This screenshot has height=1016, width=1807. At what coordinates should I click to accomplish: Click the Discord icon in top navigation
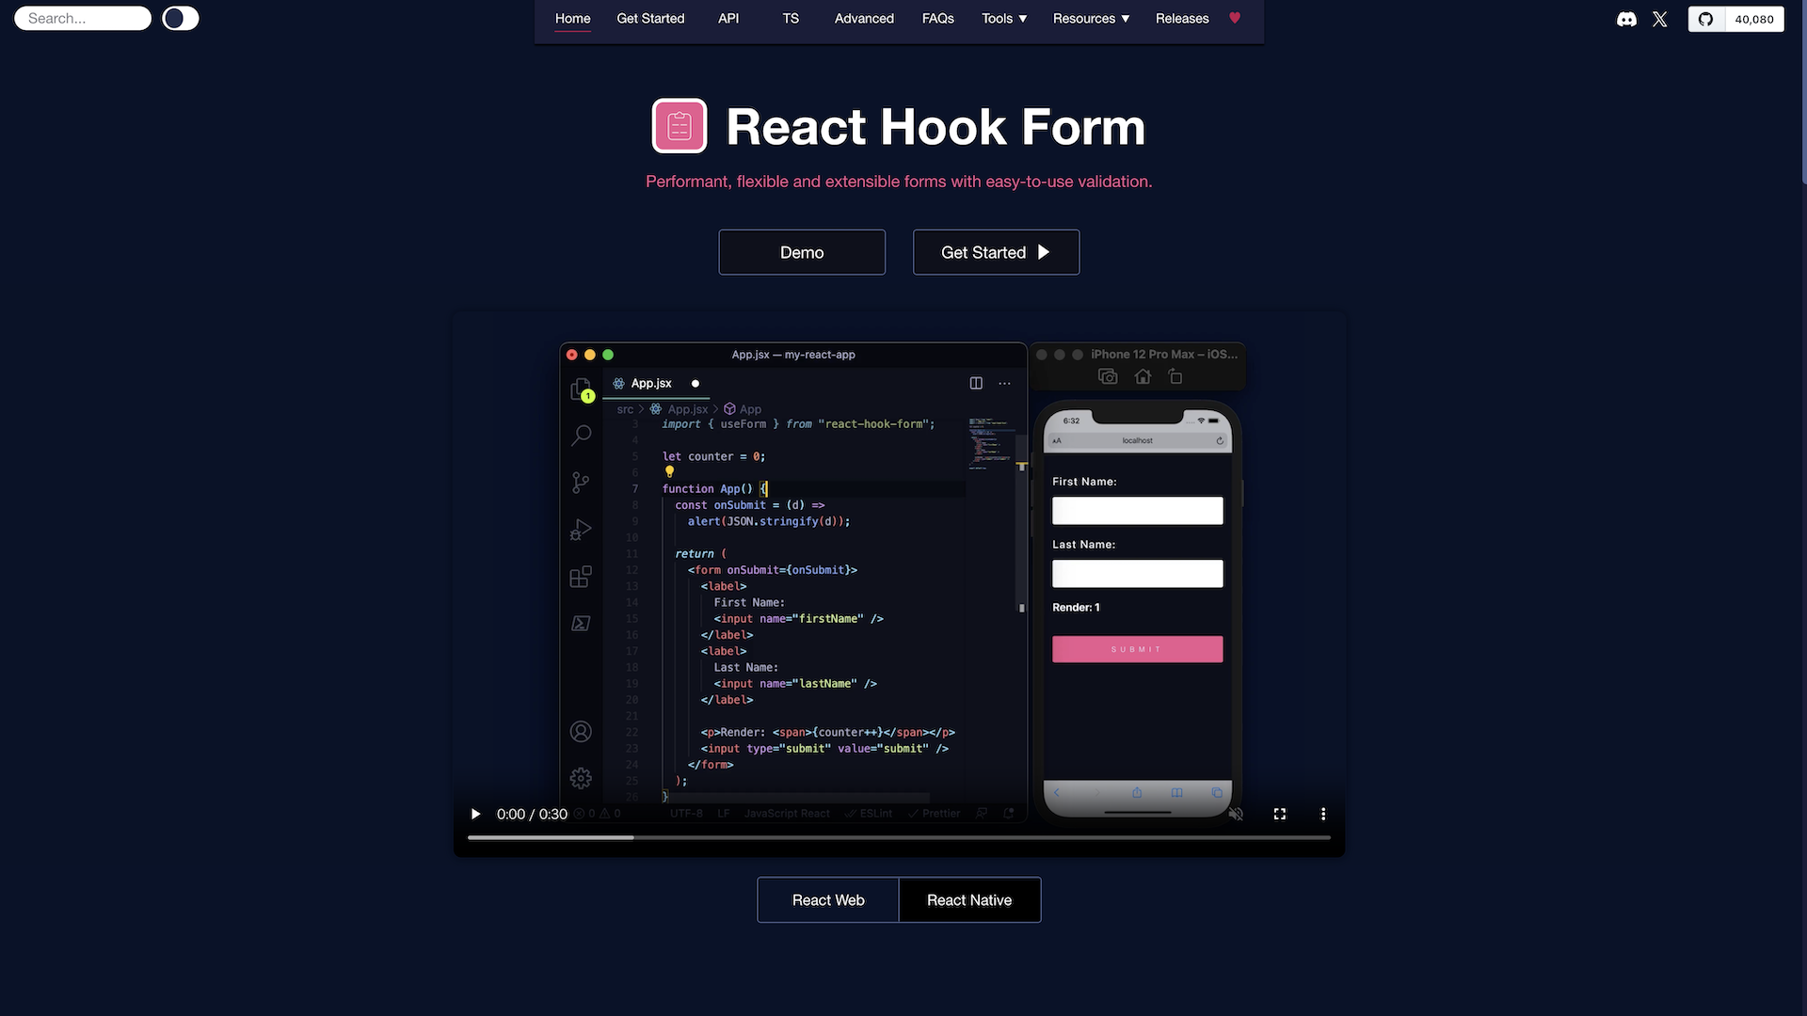tap(1625, 19)
